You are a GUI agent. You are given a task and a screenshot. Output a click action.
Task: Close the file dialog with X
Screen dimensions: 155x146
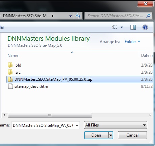pyautogui.click(x=146, y=4)
